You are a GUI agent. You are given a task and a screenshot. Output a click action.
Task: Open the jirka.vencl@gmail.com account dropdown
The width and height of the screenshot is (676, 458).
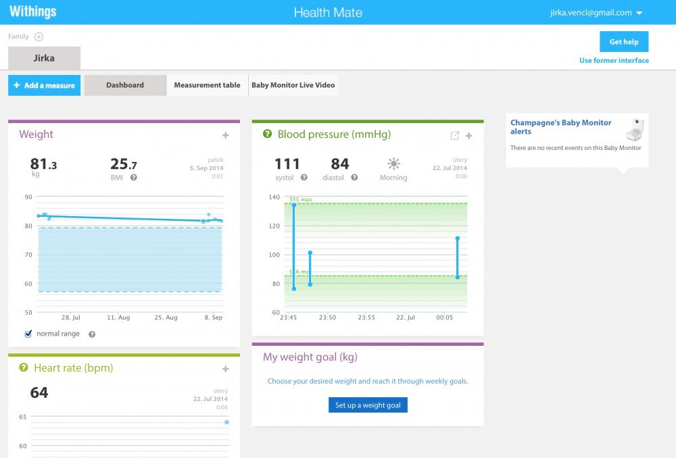(x=597, y=13)
